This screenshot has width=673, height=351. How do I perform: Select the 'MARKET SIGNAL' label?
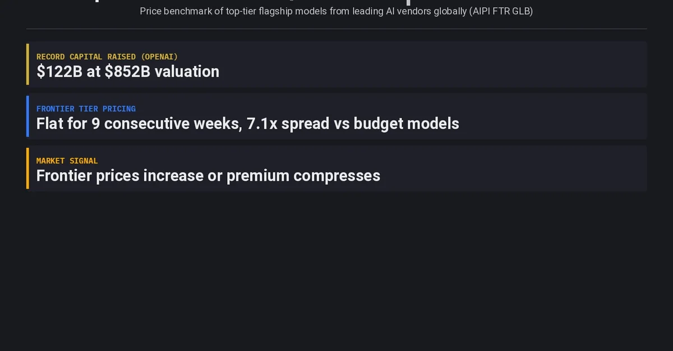67,161
